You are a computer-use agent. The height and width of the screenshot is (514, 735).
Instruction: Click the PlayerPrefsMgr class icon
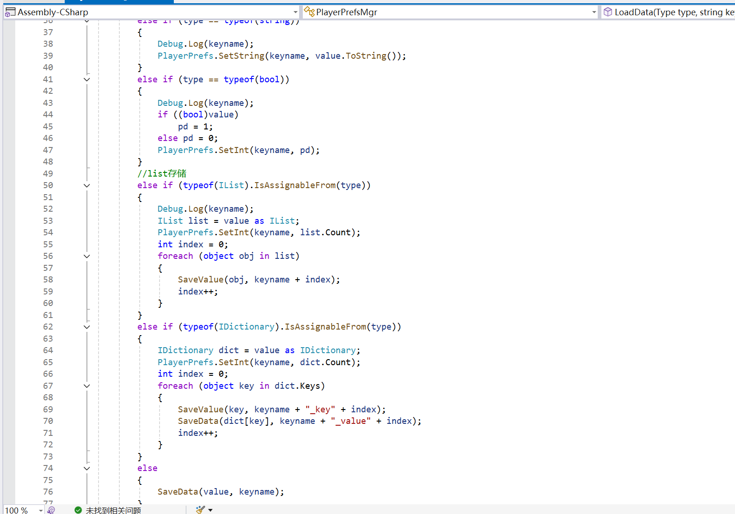(x=309, y=12)
